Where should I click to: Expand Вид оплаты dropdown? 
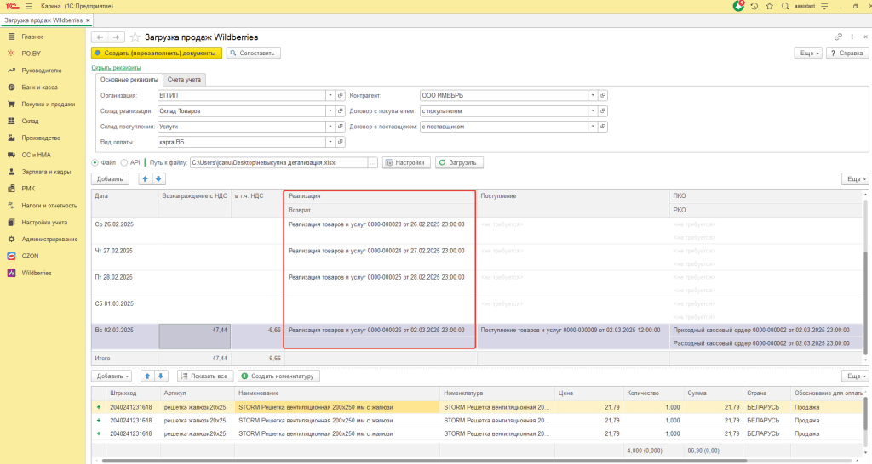330,142
